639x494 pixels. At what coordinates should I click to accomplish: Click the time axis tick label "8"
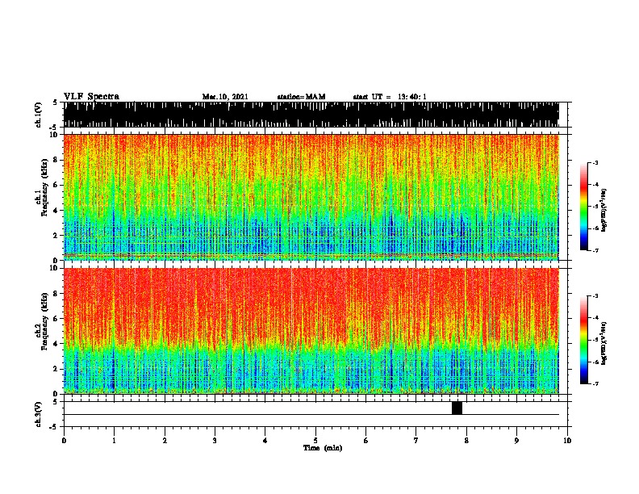coord(466,441)
